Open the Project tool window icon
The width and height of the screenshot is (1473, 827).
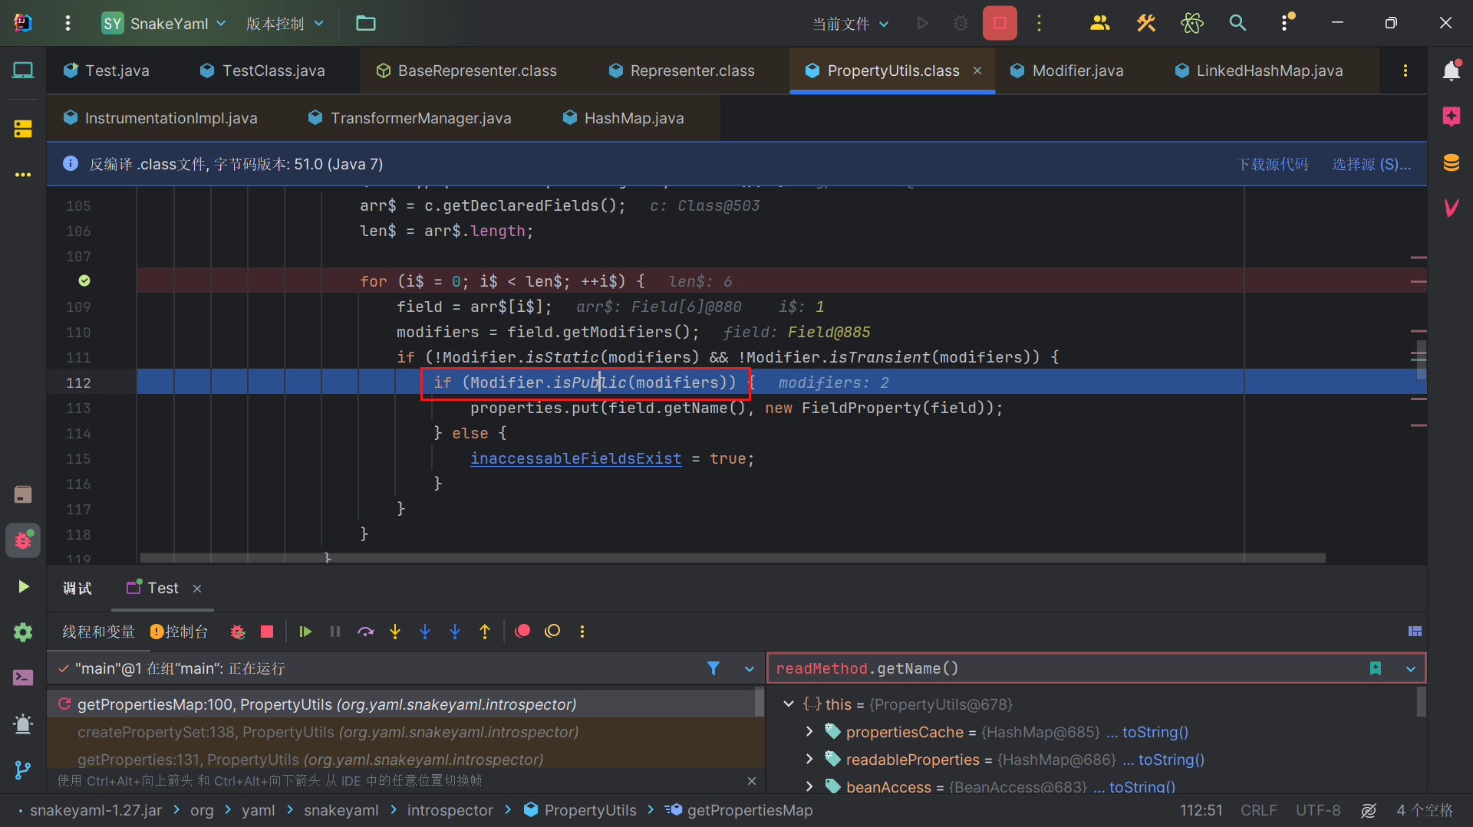(23, 71)
